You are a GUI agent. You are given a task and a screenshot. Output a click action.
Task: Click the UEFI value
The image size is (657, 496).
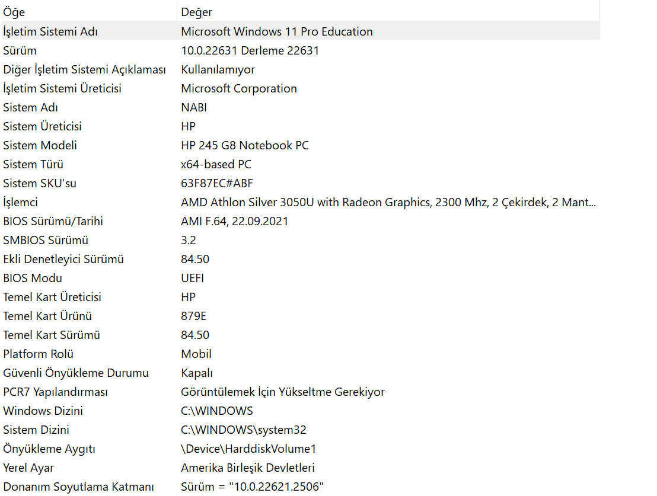tap(192, 278)
